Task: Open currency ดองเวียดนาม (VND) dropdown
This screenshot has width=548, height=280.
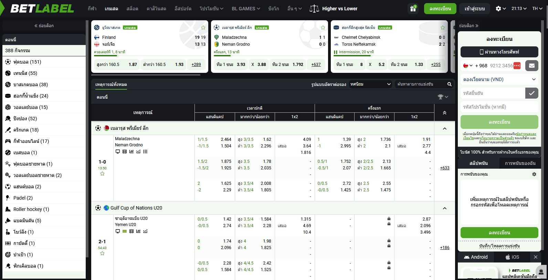Action: pyautogui.click(x=499, y=79)
